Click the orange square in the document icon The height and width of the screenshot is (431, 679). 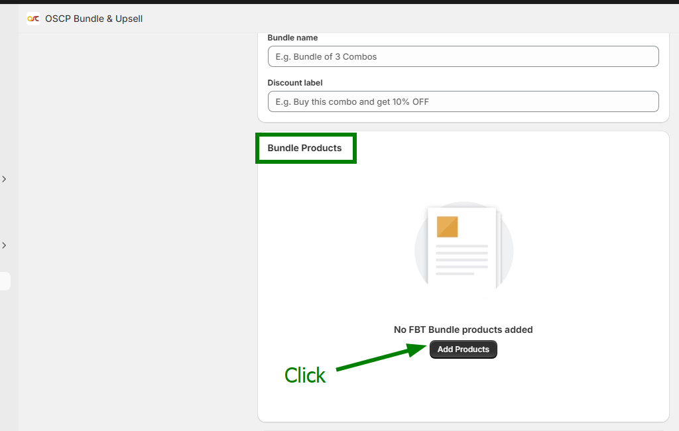coord(447,226)
